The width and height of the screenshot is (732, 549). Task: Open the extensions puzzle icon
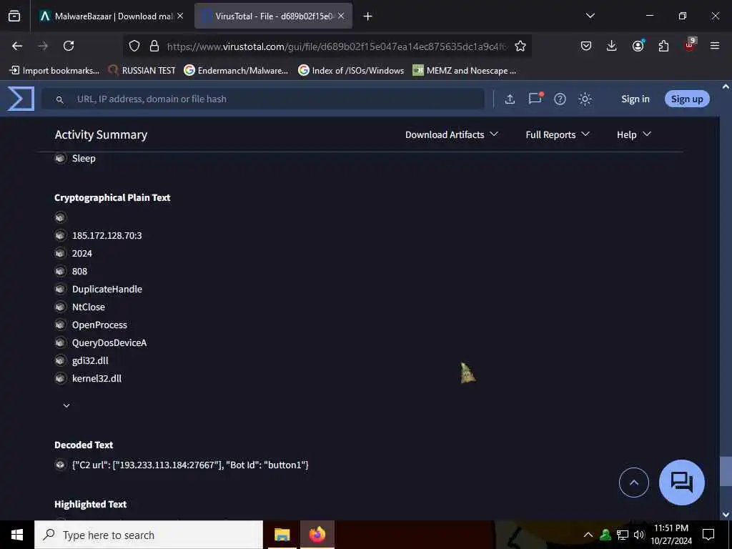[663, 46]
